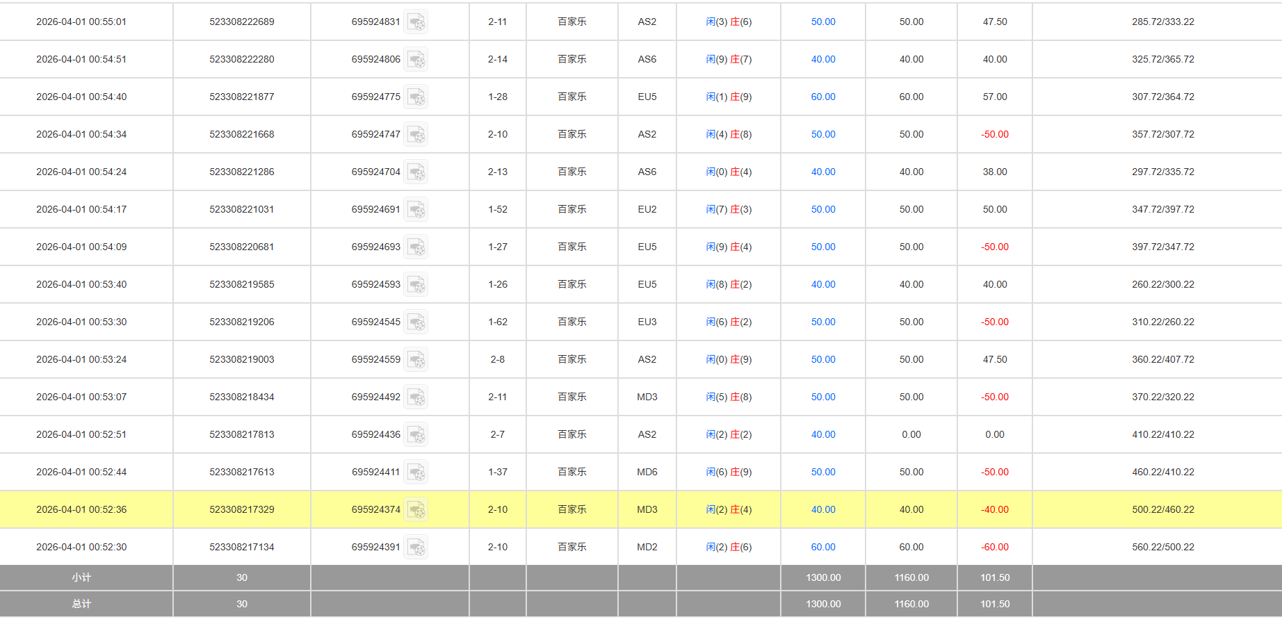The image size is (1282, 633).
Task: Select the row with order number 523308219585
Action: tap(241, 284)
